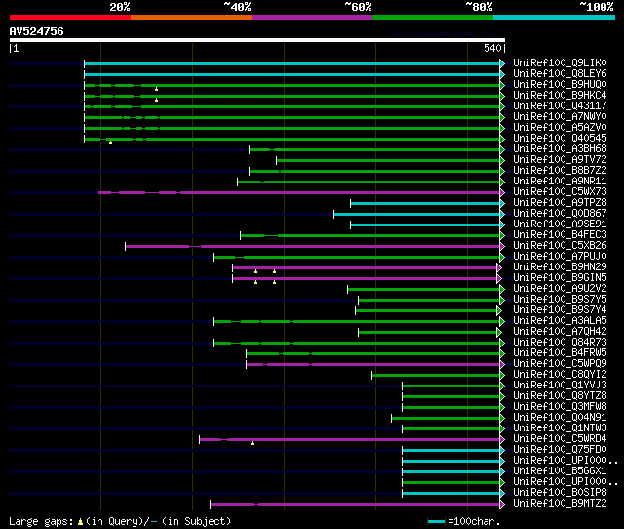The width and height of the screenshot is (624, 529).
Task: Click the purple alignment bar for C5WX73
Action: [x=299, y=193]
